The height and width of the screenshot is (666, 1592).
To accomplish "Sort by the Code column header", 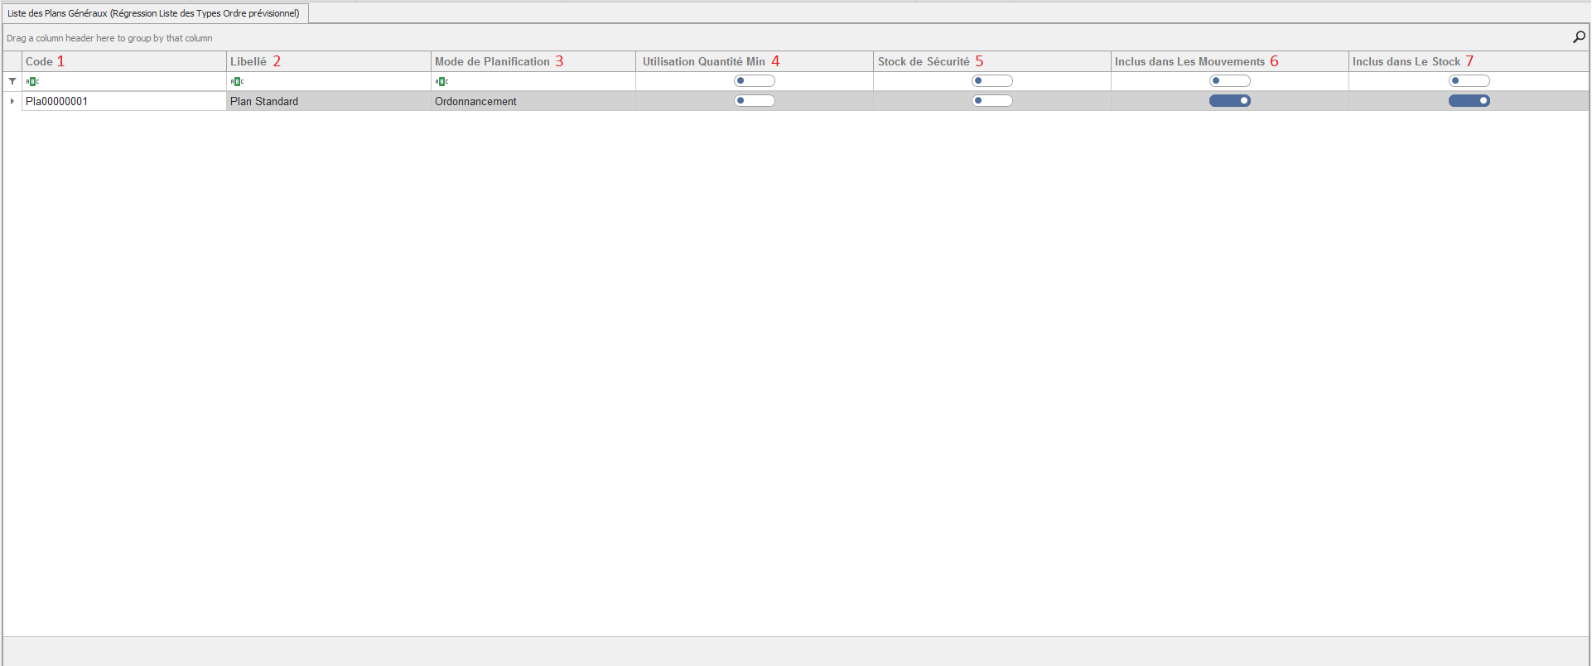I will (x=39, y=61).
